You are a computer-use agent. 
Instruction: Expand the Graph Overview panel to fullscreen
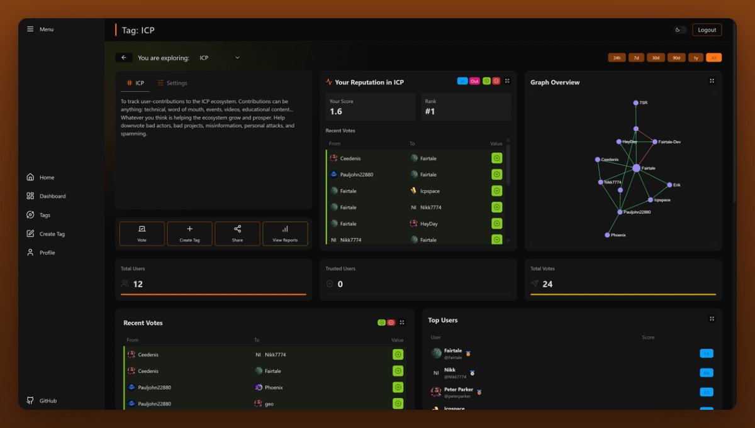tap(712, 81)
